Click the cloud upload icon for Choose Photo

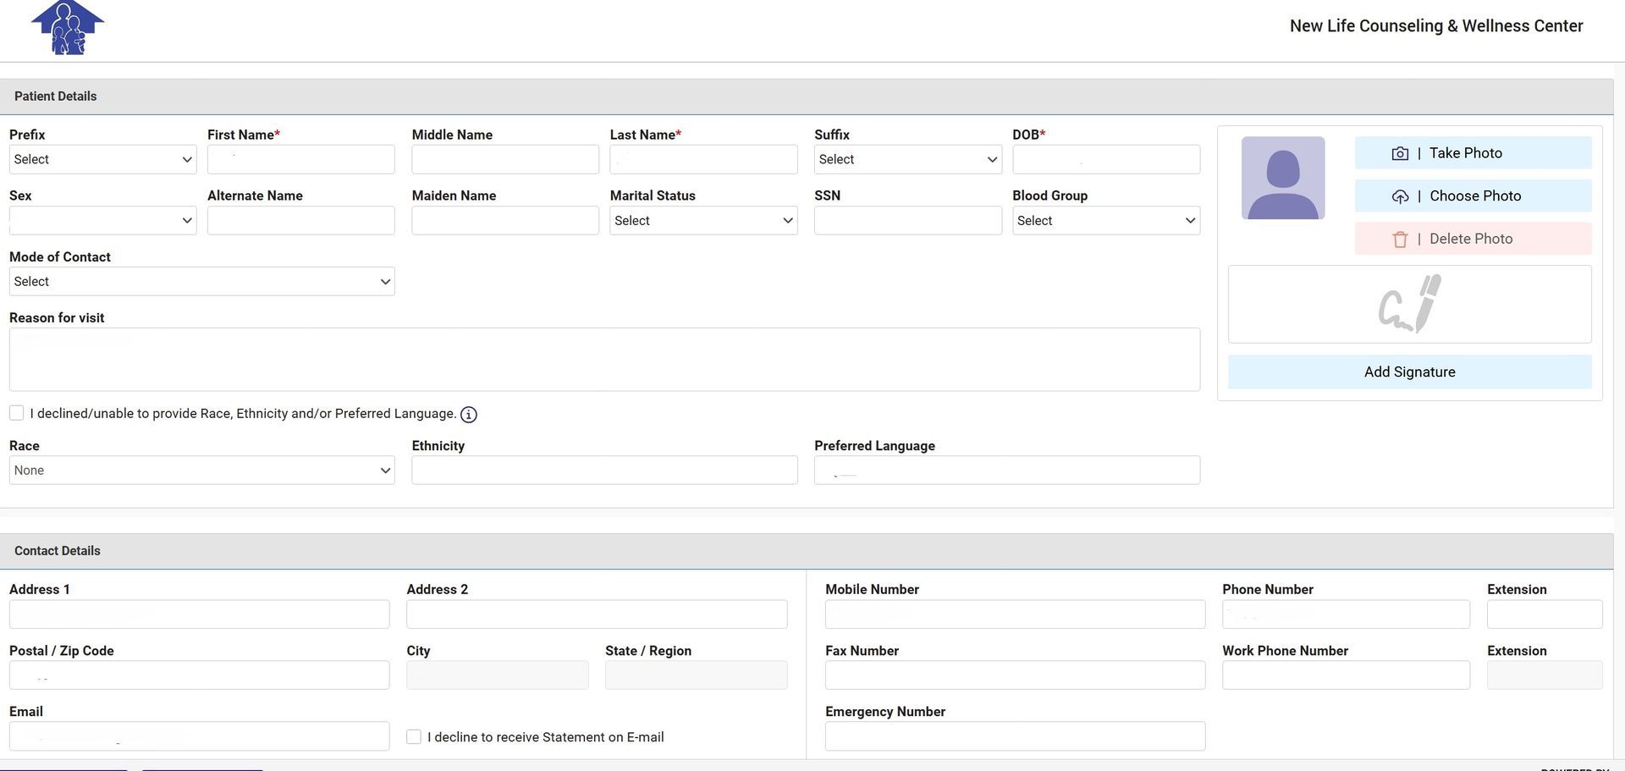pyautogui.click(x=1400, y=196)
